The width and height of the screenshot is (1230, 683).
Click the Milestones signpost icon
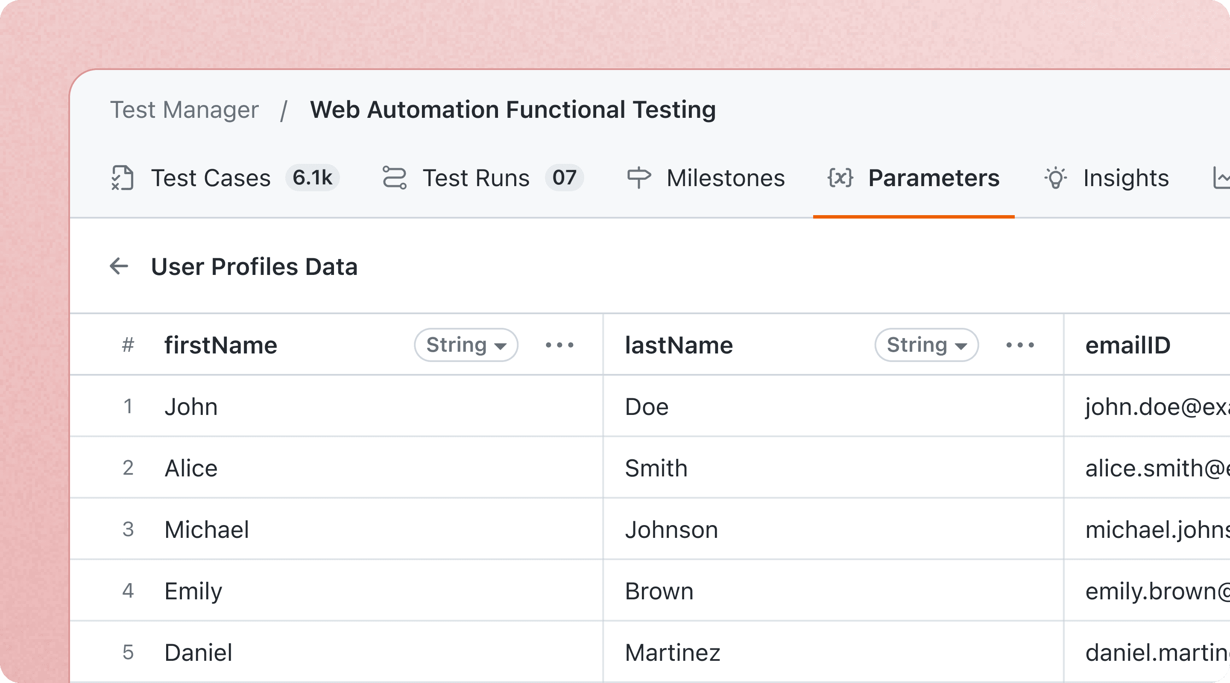click(638, 178)
